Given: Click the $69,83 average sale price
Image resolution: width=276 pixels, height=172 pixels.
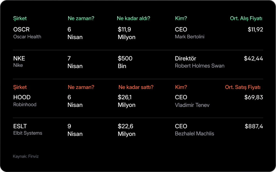Looking at the screenshot, I should (254, 97).
